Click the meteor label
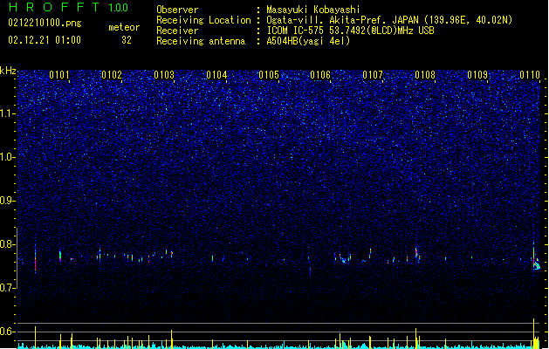 click(x=124, y=27)
